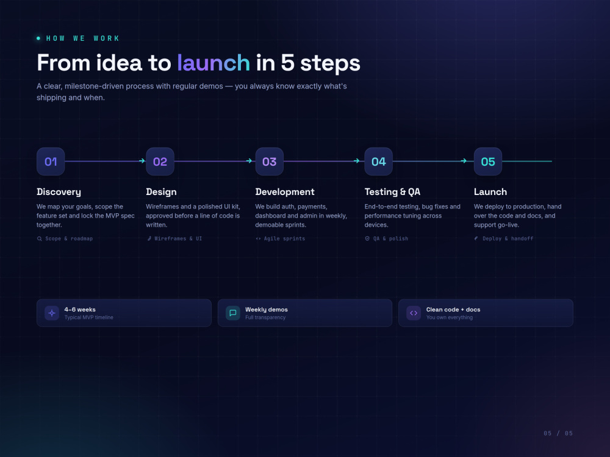Click the Scope & roadmap tag
The width and height of the screenshot is (610, 457).
69,239
